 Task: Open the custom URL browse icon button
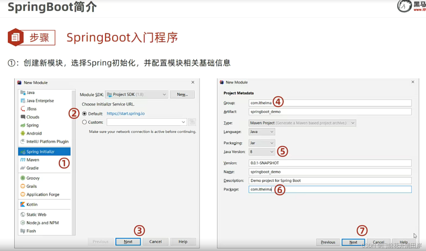[x=192, y=122]
